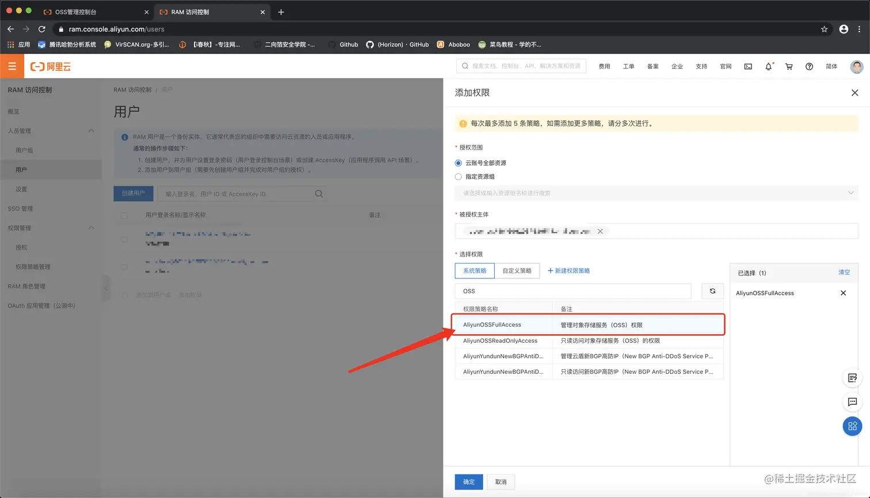Viewport: 870px width, 498px height.
Task: Open the shopping cart icon
Action: [x=789, y=67]
